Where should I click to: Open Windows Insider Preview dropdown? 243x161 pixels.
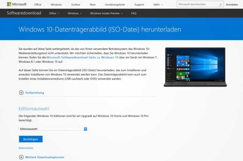(106, 13)
